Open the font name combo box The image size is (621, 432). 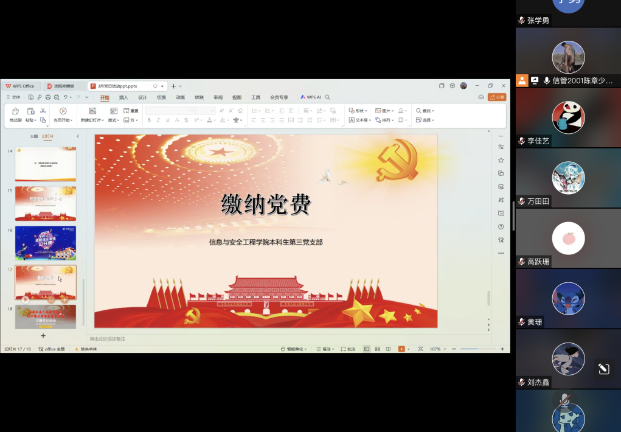[x=170, y=111]
